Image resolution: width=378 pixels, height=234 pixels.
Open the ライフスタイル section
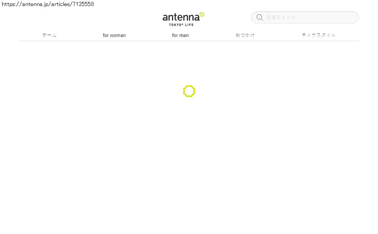point(319,35)
